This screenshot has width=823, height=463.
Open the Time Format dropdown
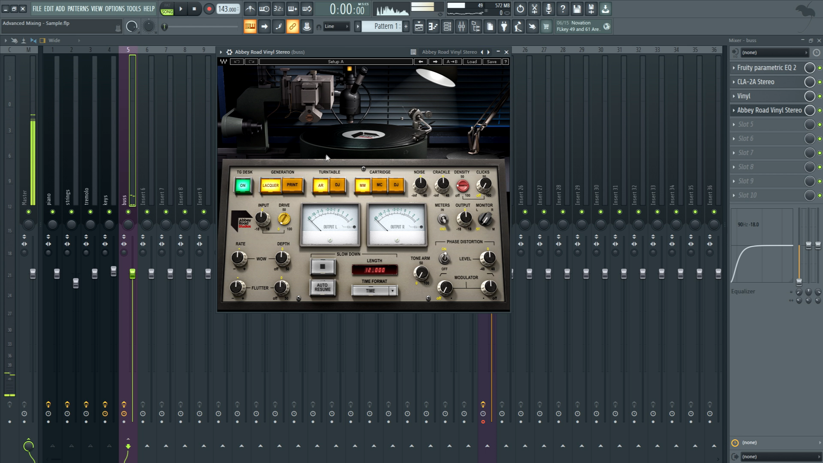click(x=374, y=291)
